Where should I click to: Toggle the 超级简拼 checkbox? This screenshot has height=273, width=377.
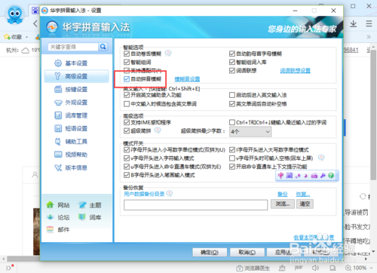point(127,131)
